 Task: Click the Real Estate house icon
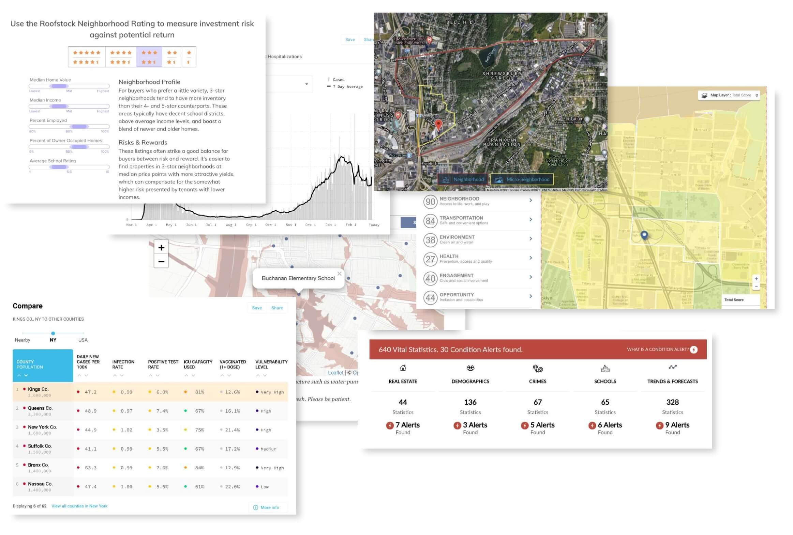pyautogui.click(x=403, y=368)
